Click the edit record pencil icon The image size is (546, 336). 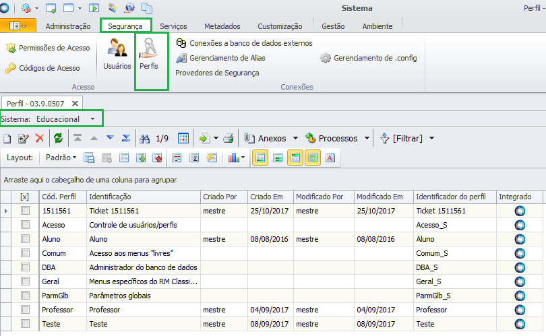coord(24,139)
